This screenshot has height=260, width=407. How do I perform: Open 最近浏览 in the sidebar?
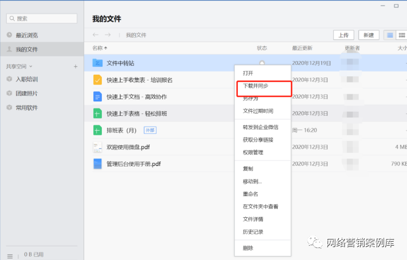pyautogui.click(x=27, y=35)
